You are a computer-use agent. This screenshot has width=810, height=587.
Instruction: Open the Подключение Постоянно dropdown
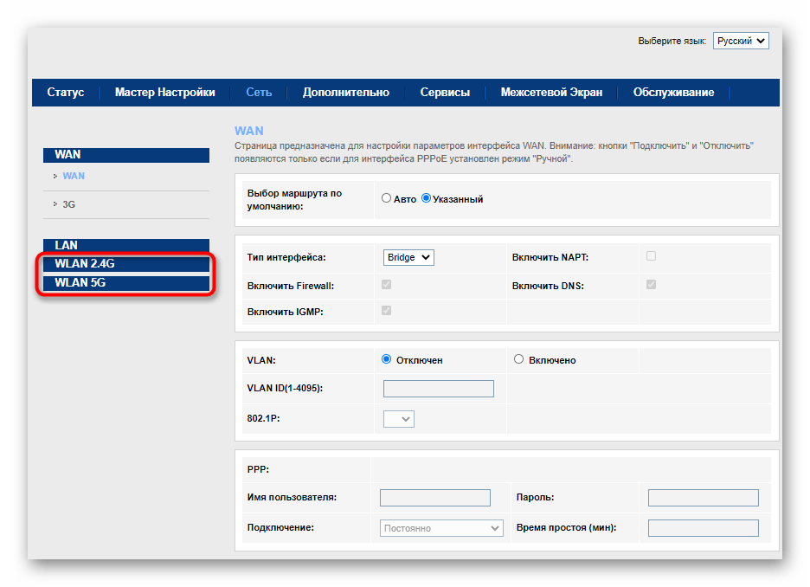(442, 528)
